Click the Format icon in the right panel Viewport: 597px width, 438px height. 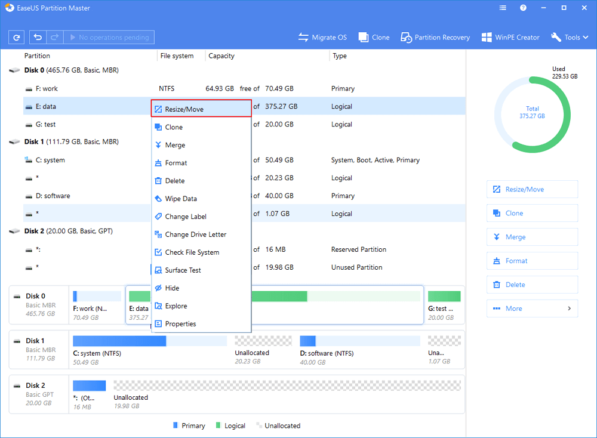(497, 261)
